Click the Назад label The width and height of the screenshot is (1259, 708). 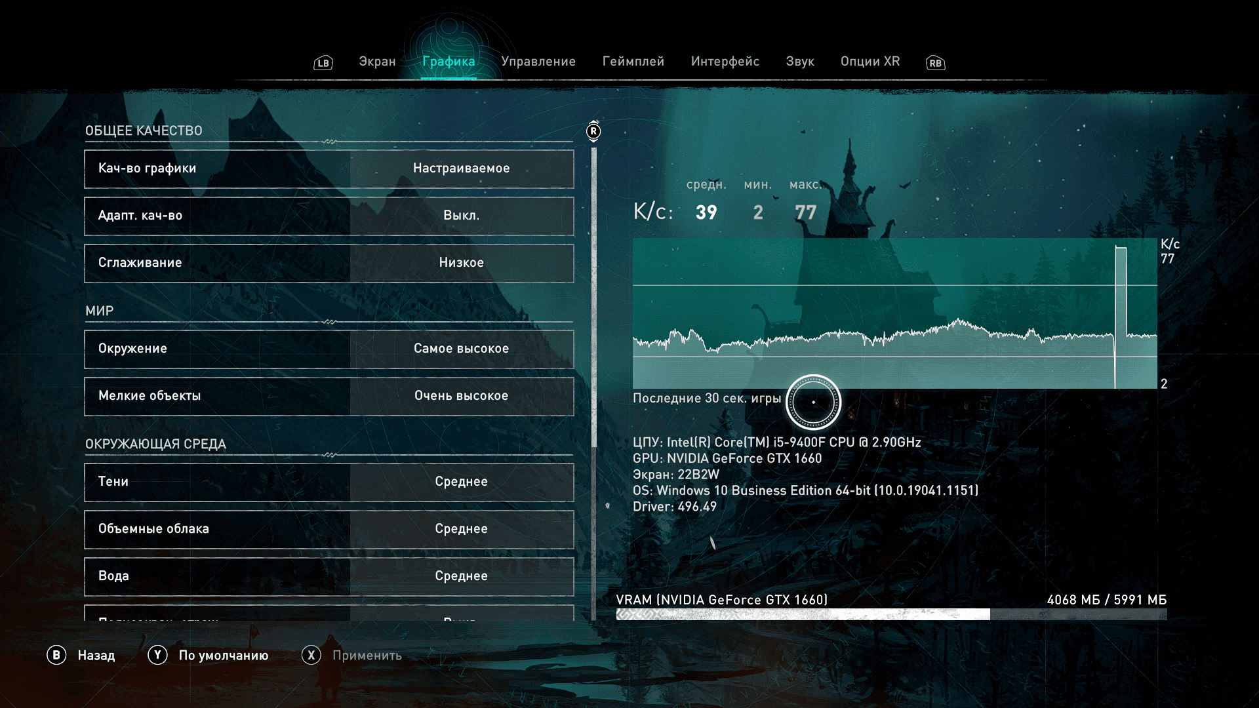[96, 656]
